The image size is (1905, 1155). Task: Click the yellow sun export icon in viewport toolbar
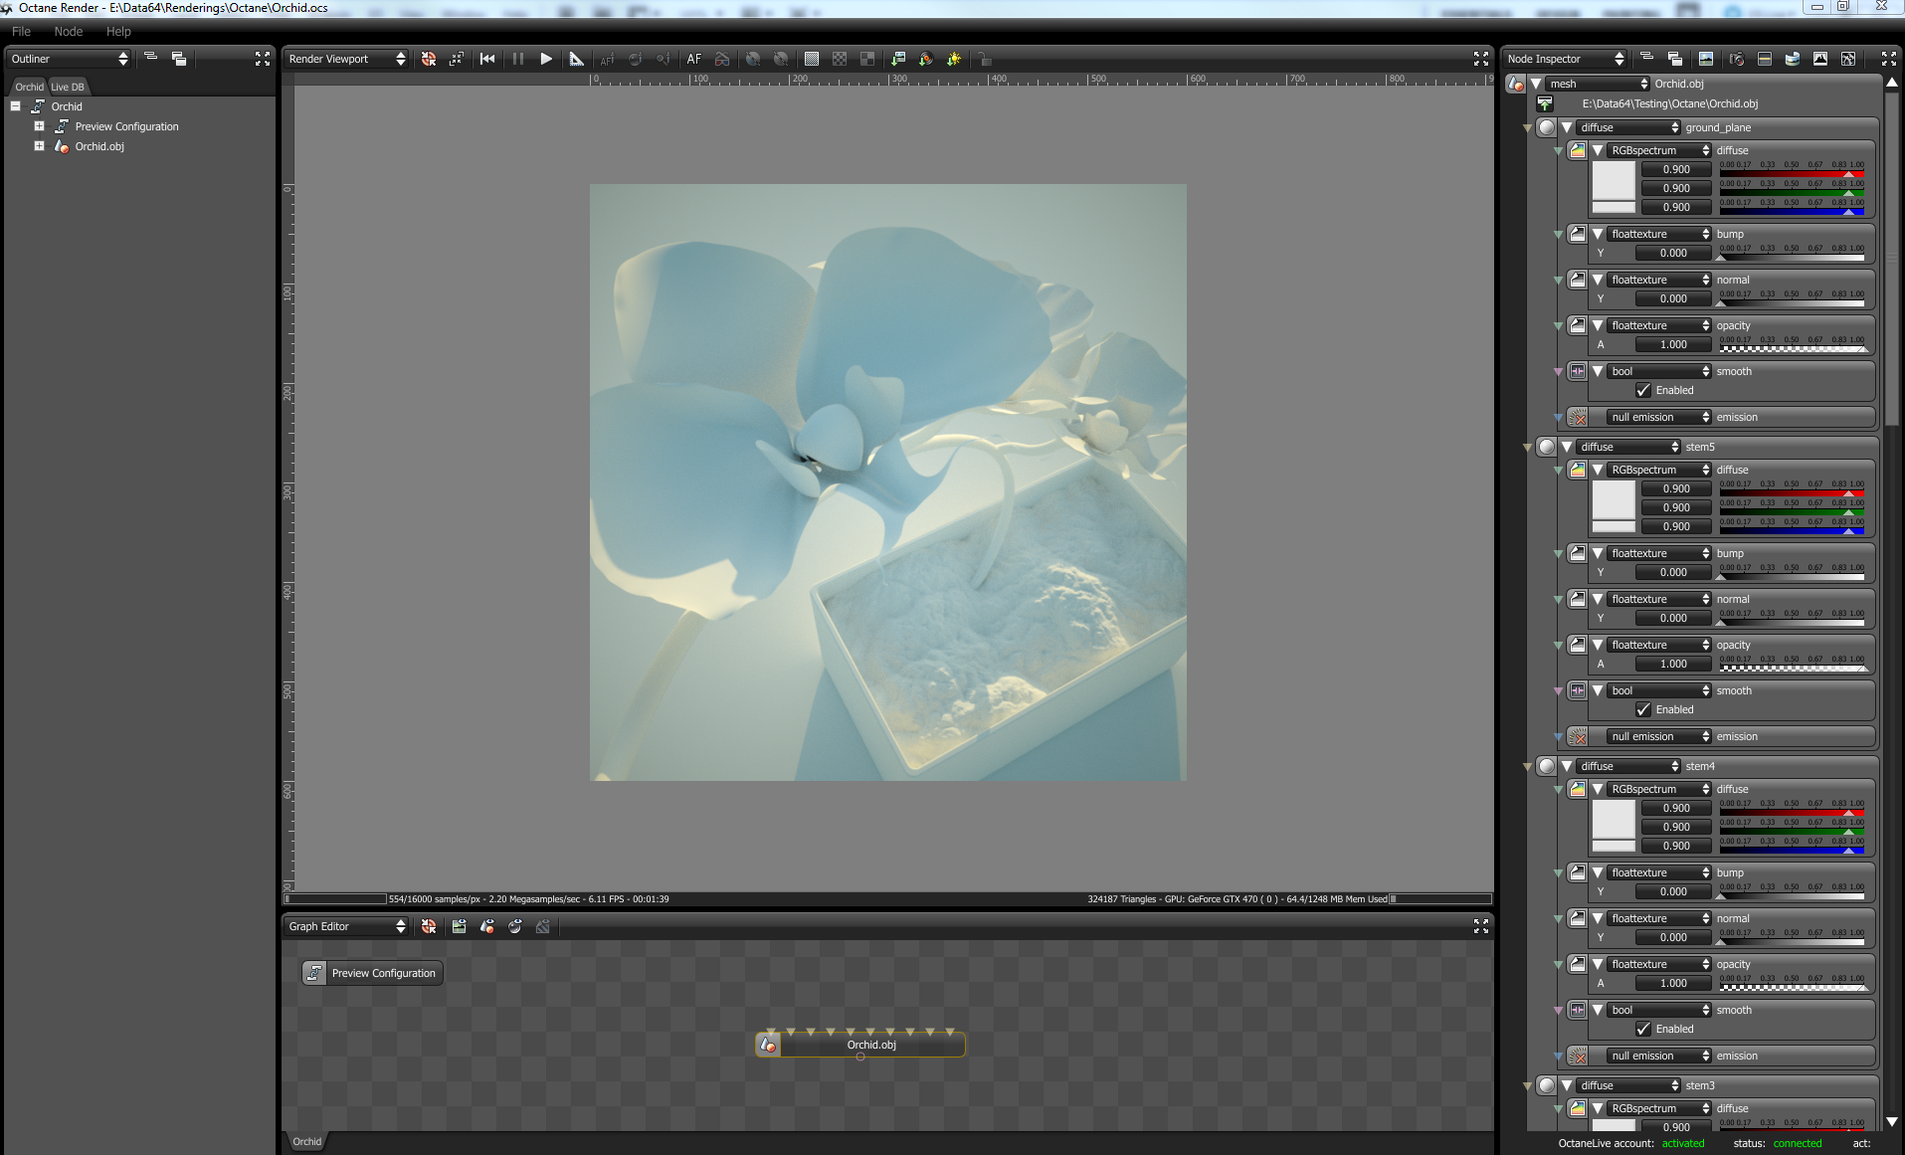click(x=954, y=59)
